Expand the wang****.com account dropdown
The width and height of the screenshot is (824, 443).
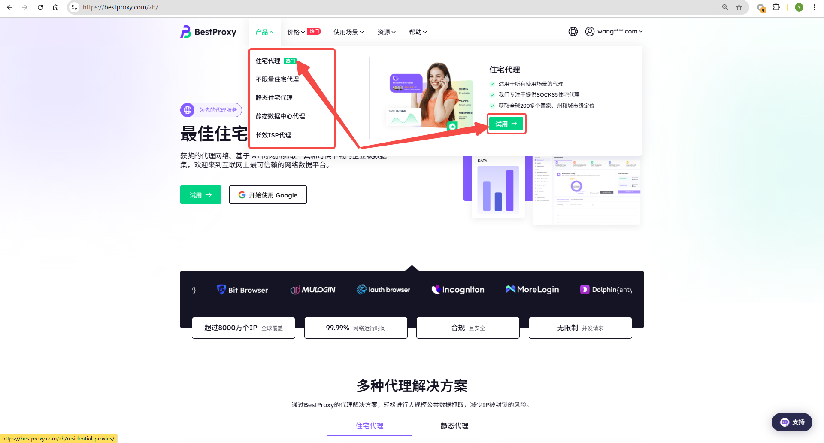[620, 31]
